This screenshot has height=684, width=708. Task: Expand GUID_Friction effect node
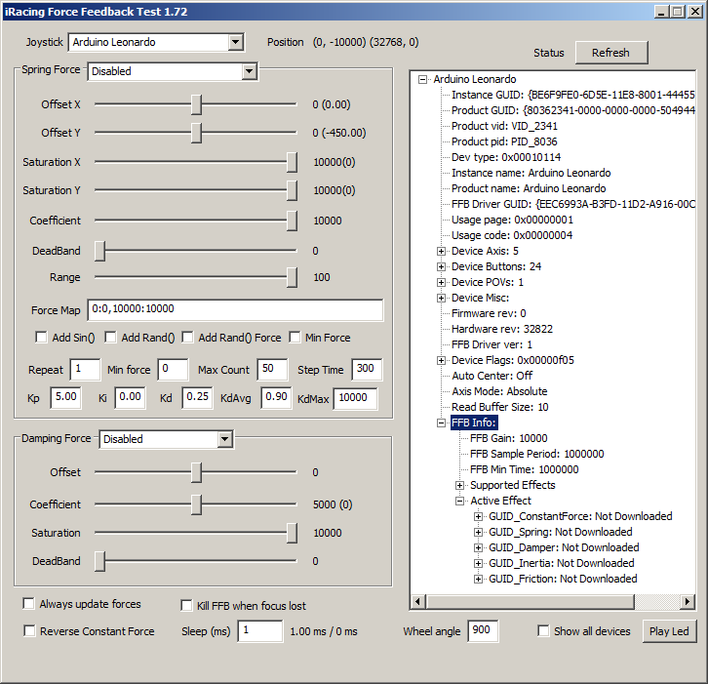478,580
